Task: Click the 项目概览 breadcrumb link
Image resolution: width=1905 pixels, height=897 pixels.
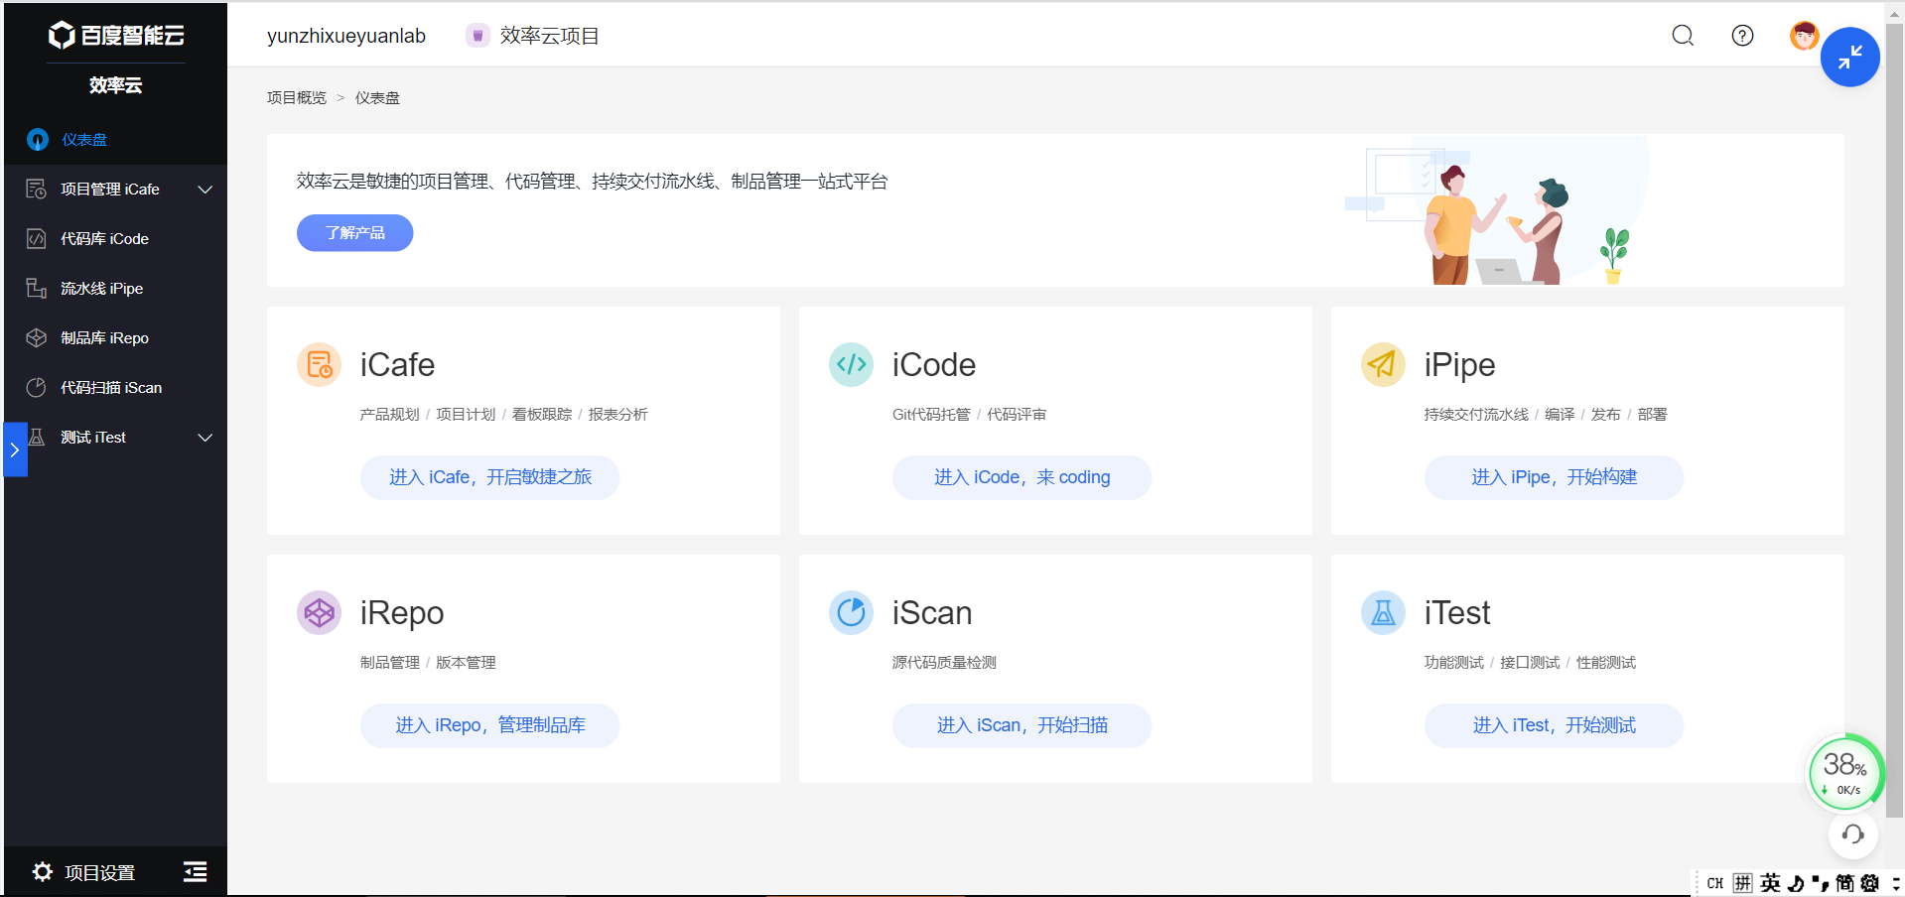Action: click(297, 98)
